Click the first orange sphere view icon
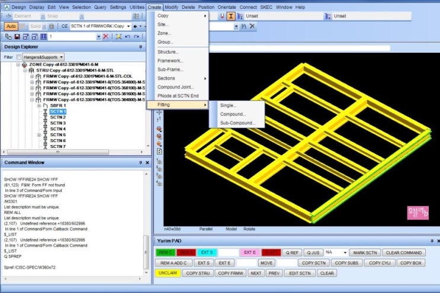Image resolution: width=440 pixels, height=293 pixels. [159, 129]
